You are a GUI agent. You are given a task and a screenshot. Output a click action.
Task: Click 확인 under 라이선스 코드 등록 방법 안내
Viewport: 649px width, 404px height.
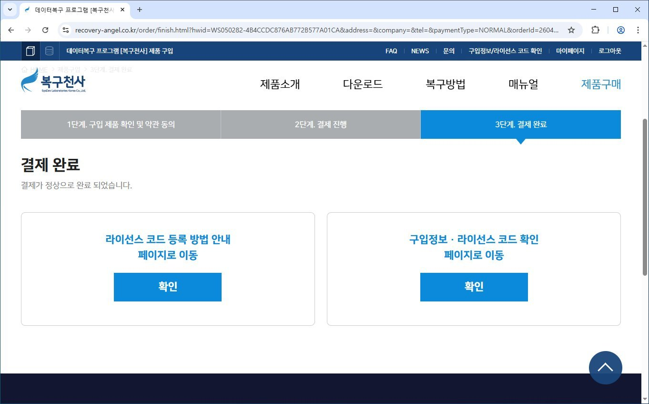click(168, 287)
